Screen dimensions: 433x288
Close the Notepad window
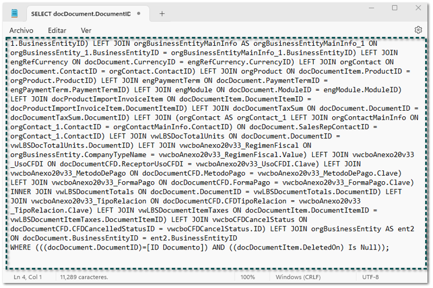pos(418,8)
